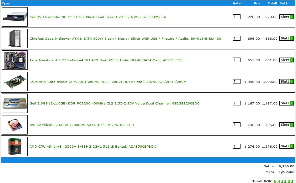Click the Slett column header
Screen dimensions: 296x183
[283, 3]
